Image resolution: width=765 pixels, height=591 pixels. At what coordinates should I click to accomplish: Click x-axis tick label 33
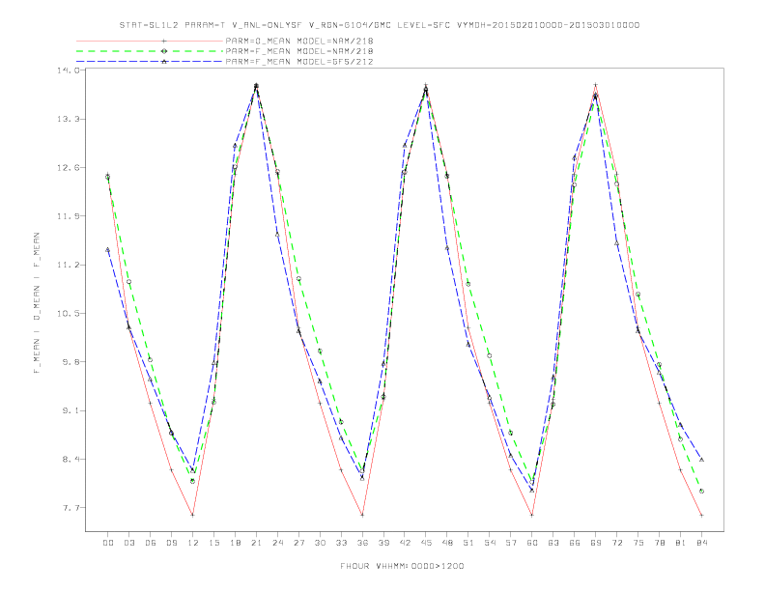click(341, 543)
